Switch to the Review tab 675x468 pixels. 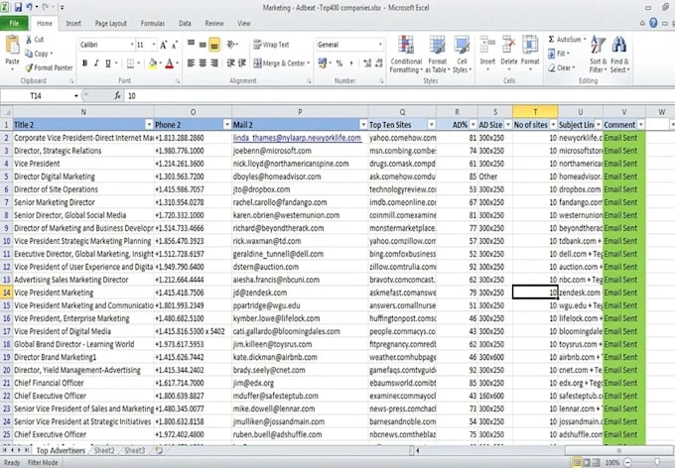(x=214, y=23)
